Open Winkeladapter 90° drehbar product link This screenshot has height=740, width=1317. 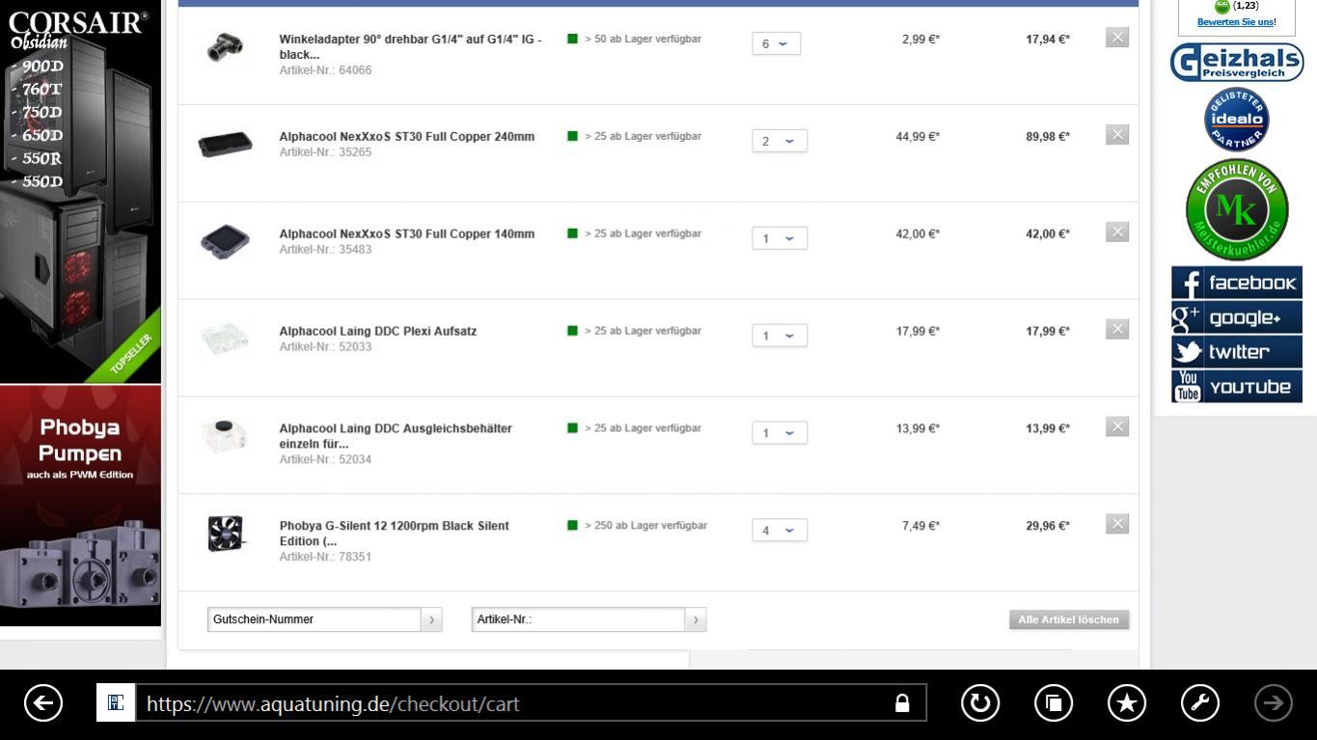(410, 47)
